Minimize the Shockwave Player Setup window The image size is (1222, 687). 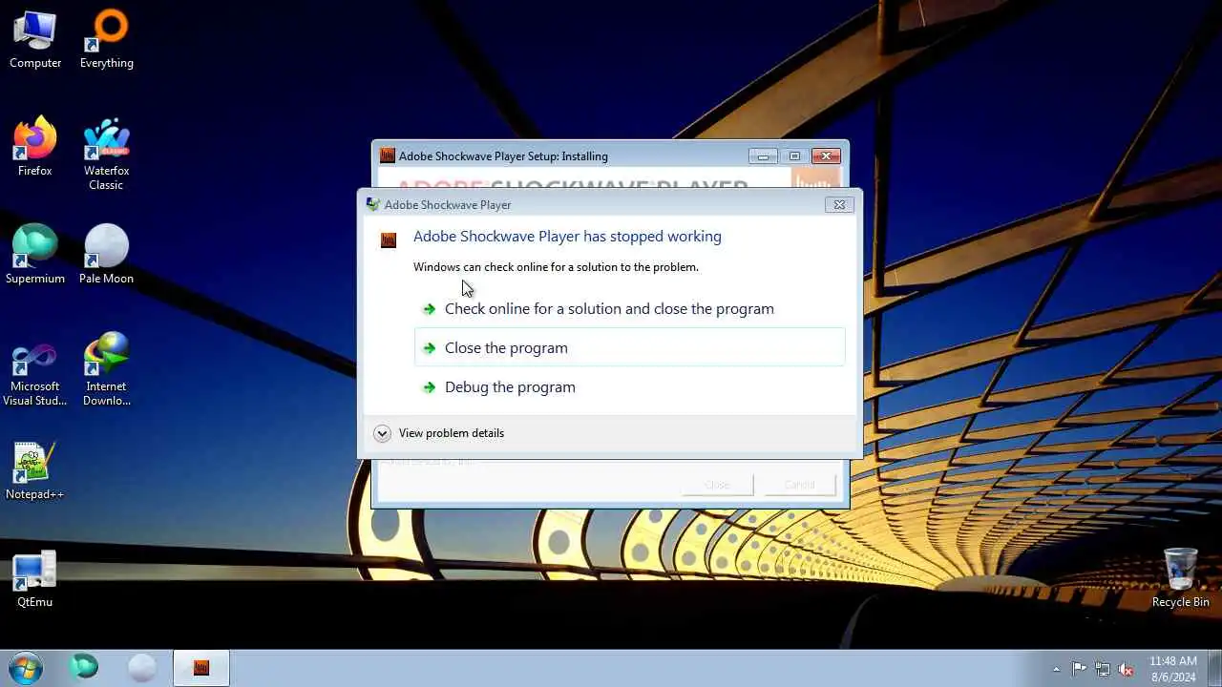click(763, 156)
